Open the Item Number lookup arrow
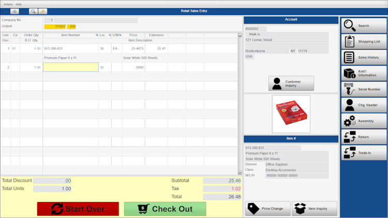This screenshot has width=388, height=218. click(97, 35)
